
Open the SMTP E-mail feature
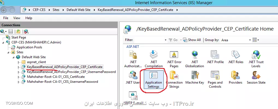point(133,98)
